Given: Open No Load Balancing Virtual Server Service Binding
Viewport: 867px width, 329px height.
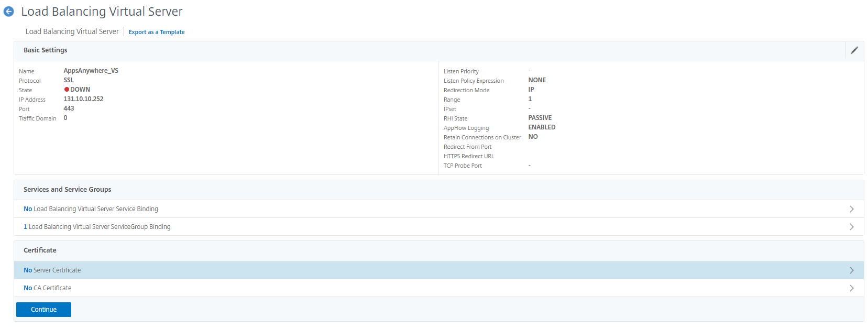Looking at the screenshot, I should [x=91, y=209].
